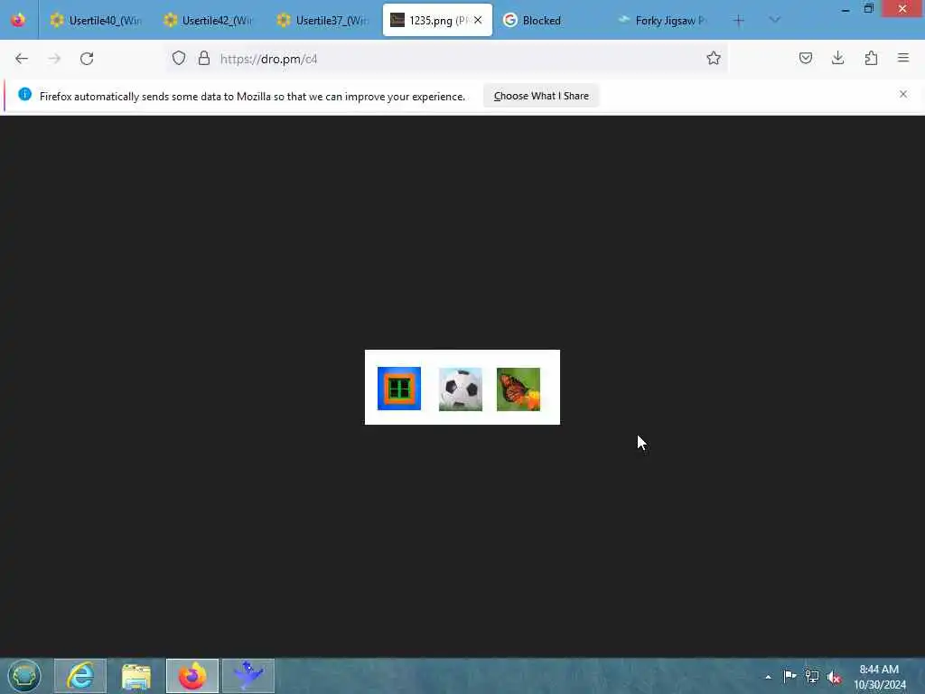Click the window tile image thumbnail
Screen dimensions: 925x694
(399, 389)
